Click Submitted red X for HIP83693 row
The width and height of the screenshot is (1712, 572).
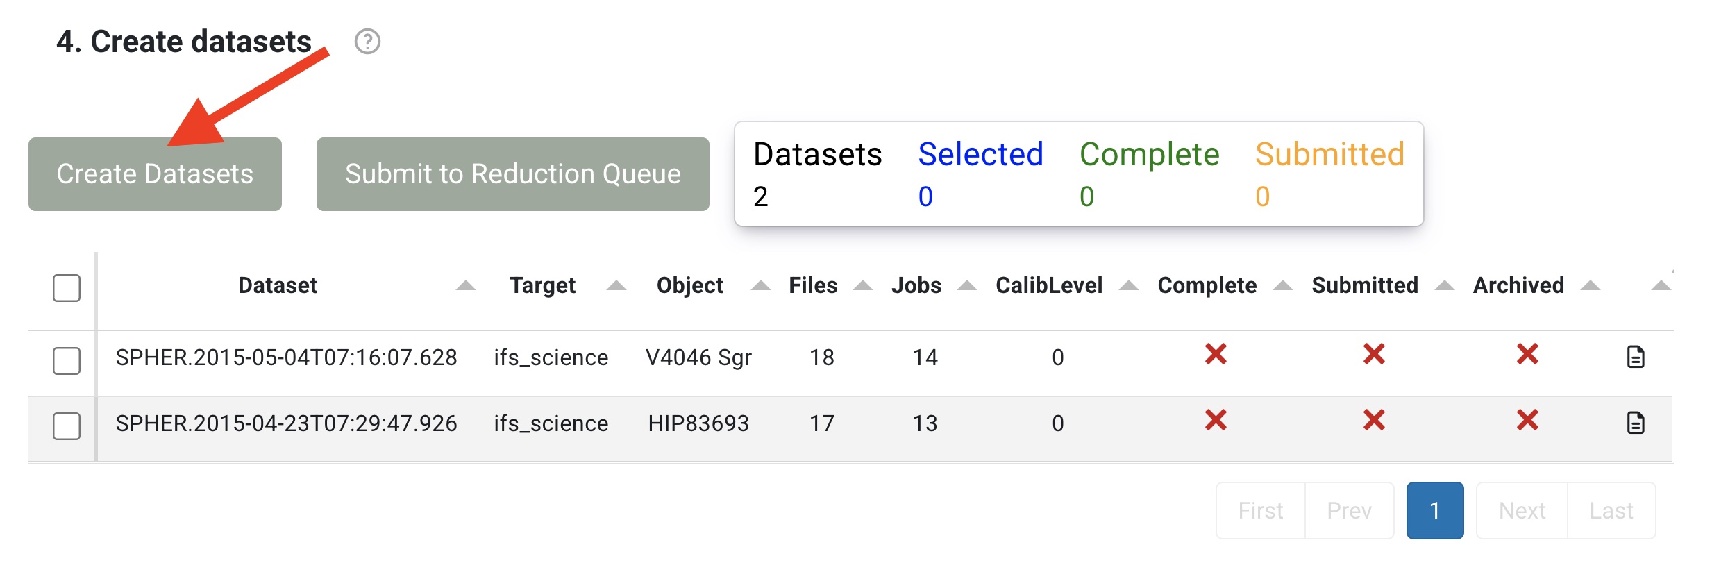pyautogui.click(x=1374, y=420)
